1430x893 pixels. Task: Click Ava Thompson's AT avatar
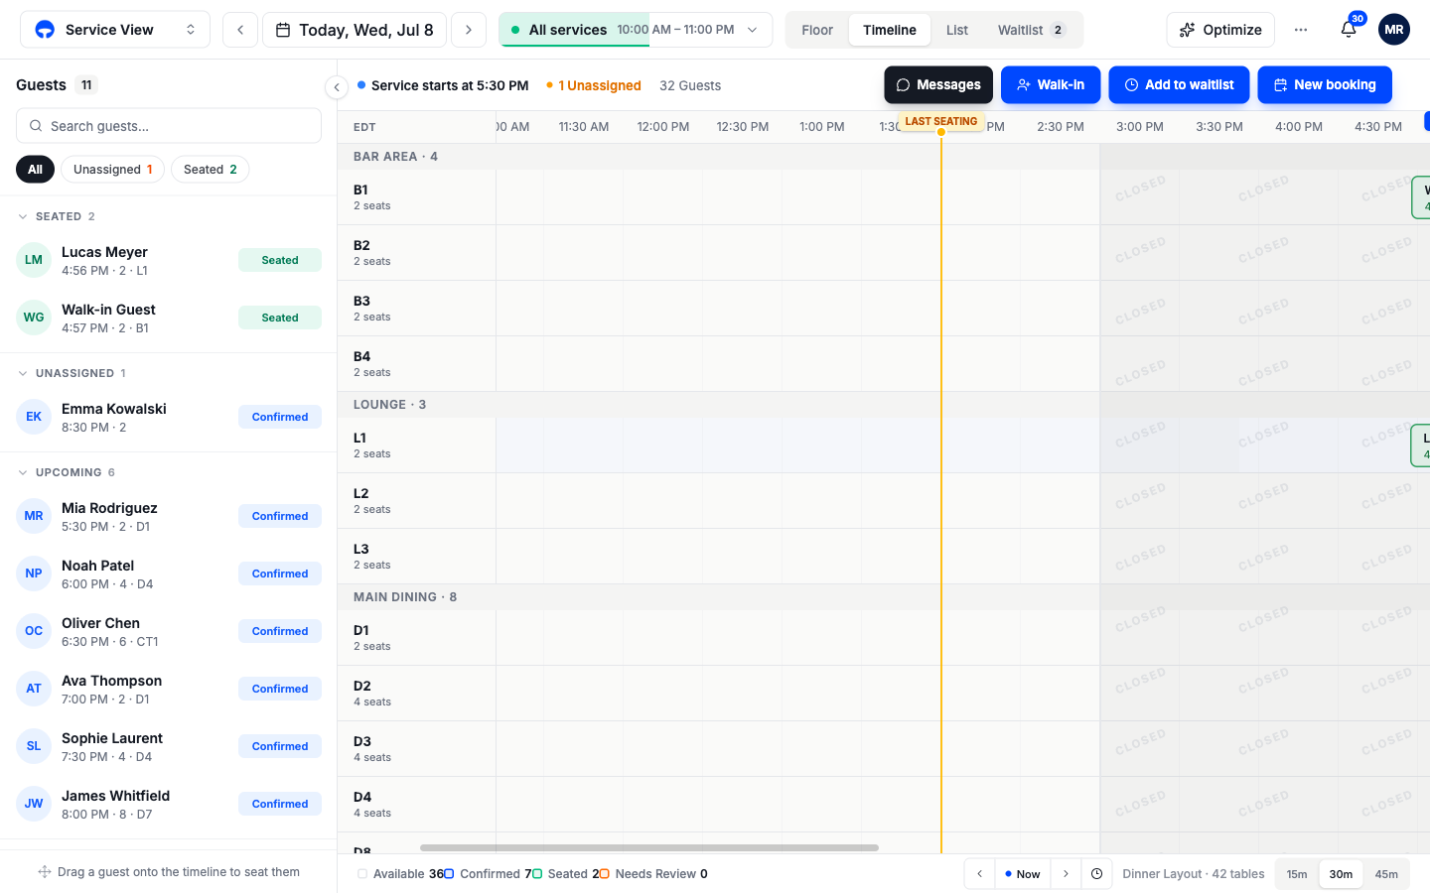pyautogui.click(x=34, y=689)
